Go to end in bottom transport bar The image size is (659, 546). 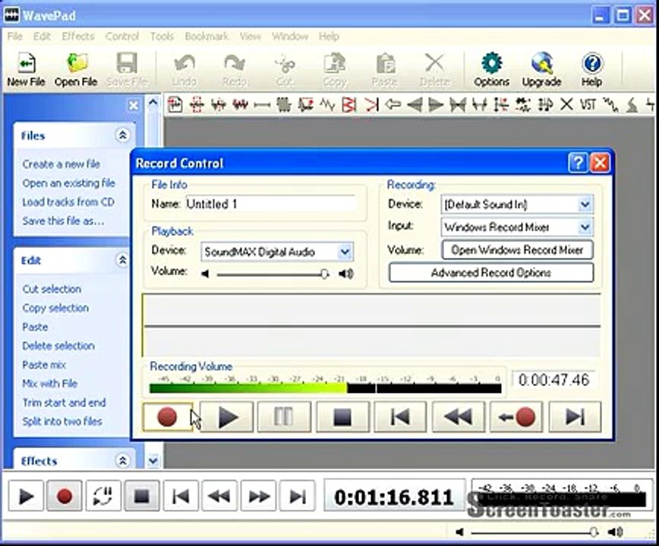[297, 496]
